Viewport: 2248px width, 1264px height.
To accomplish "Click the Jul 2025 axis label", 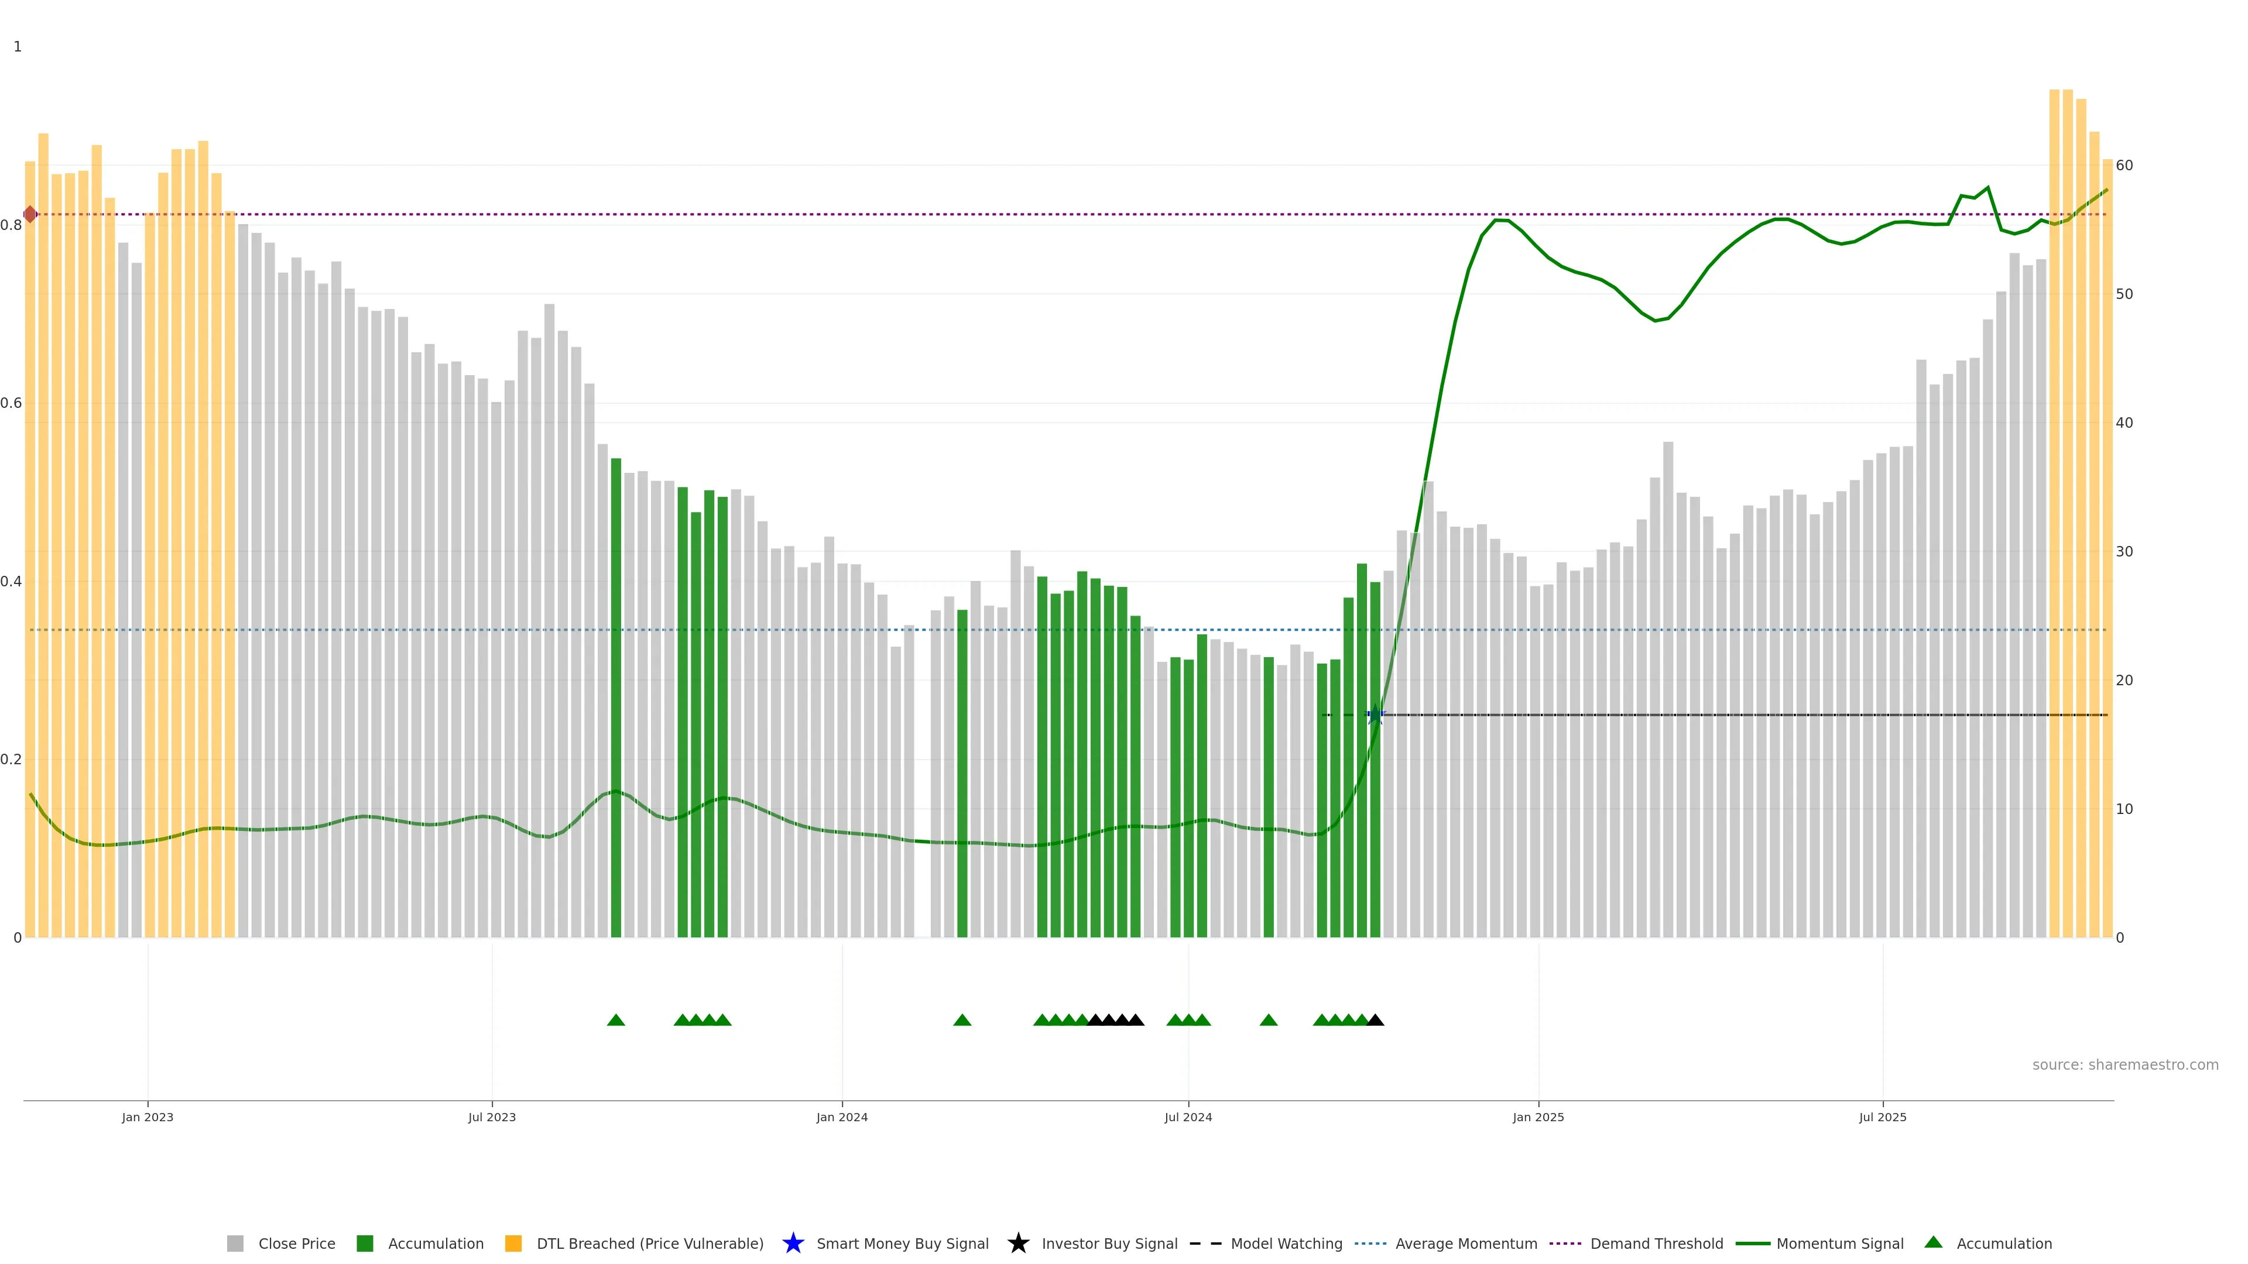I will tap(1882, 1117).
